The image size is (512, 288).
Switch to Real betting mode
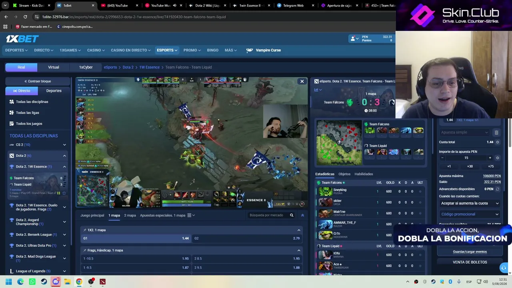[21, 67]
